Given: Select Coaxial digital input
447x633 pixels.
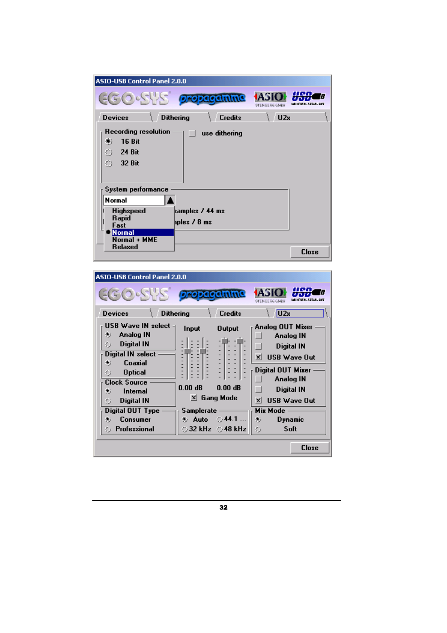Looking at the screenshot, I should click(x=108, y=363).
